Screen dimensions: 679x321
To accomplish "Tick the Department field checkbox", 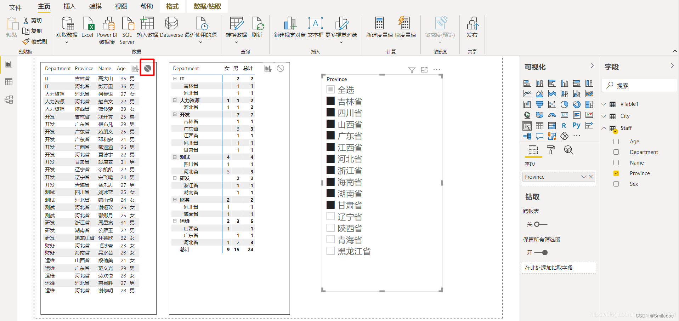I will [616, 152].
